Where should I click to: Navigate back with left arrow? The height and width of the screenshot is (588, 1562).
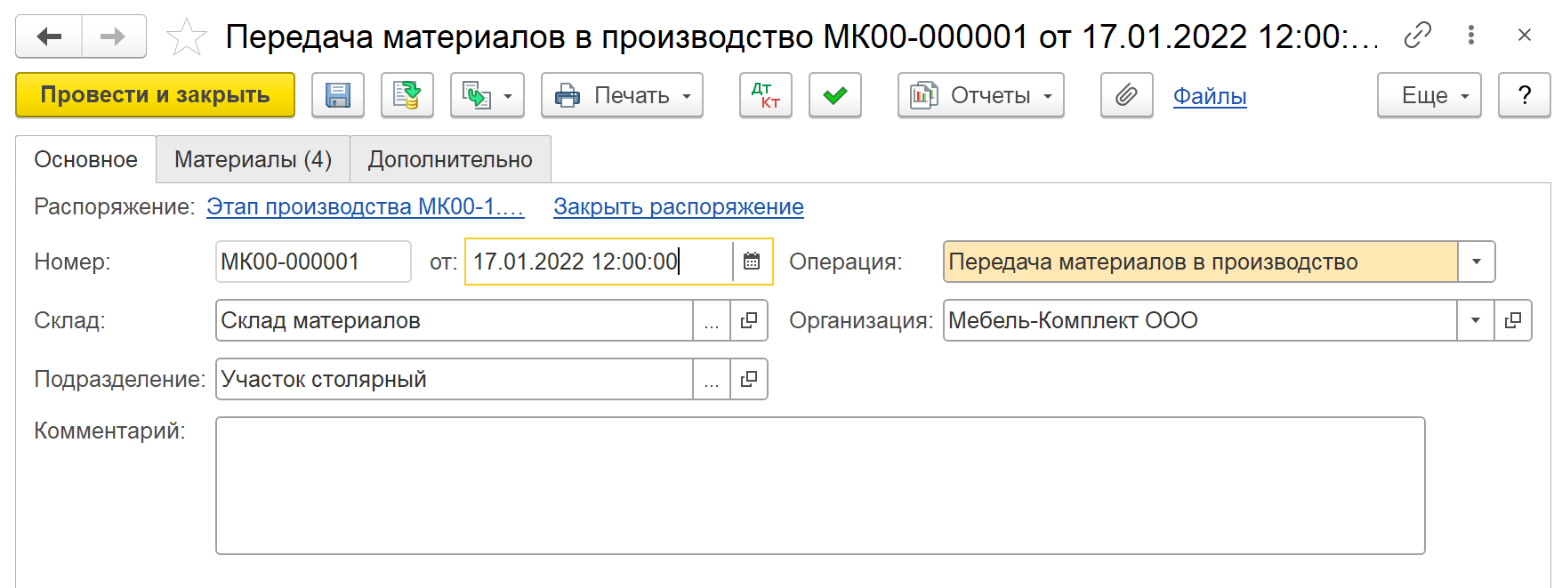coord(49,36)
